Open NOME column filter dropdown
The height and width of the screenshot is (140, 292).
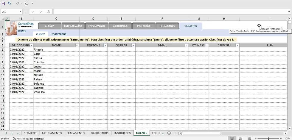[77, 45]
